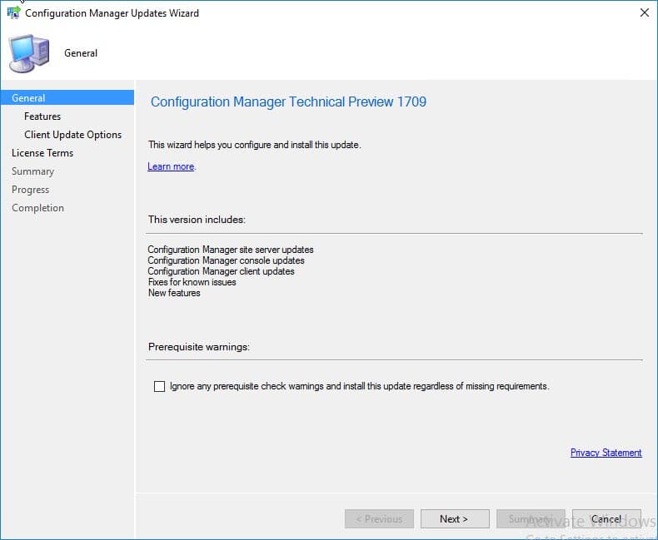Close the Updates Wizard window

(x=644, y=13)
